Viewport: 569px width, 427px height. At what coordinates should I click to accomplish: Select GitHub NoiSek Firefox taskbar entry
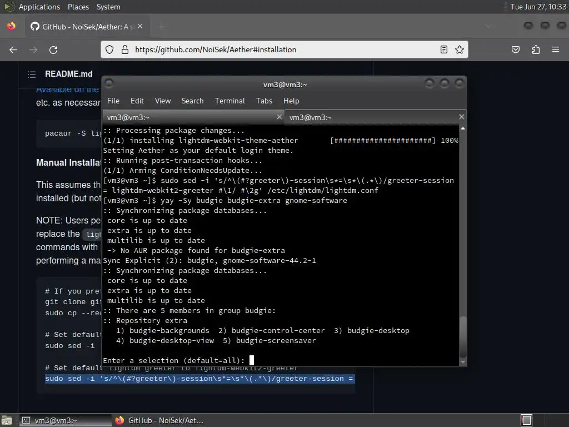pos(159,420)
